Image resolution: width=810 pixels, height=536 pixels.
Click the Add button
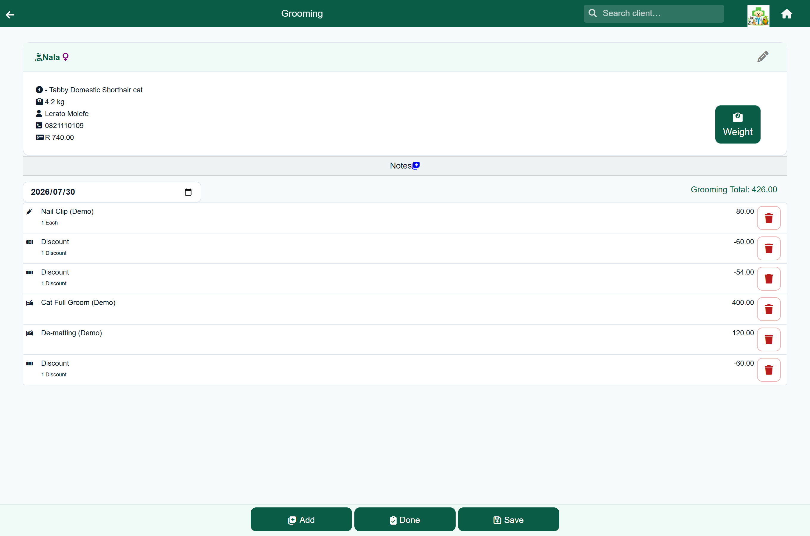301,520
